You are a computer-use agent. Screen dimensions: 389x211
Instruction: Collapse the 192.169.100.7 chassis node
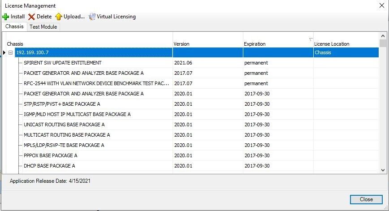point(10,53)
